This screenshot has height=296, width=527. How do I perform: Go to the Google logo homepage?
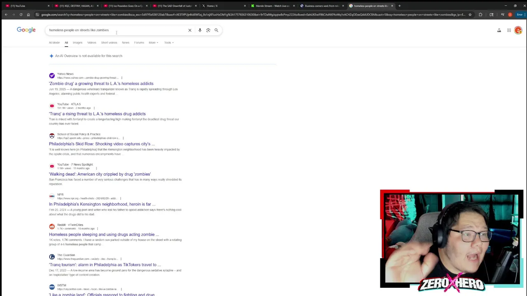click(x=26, y=30)
